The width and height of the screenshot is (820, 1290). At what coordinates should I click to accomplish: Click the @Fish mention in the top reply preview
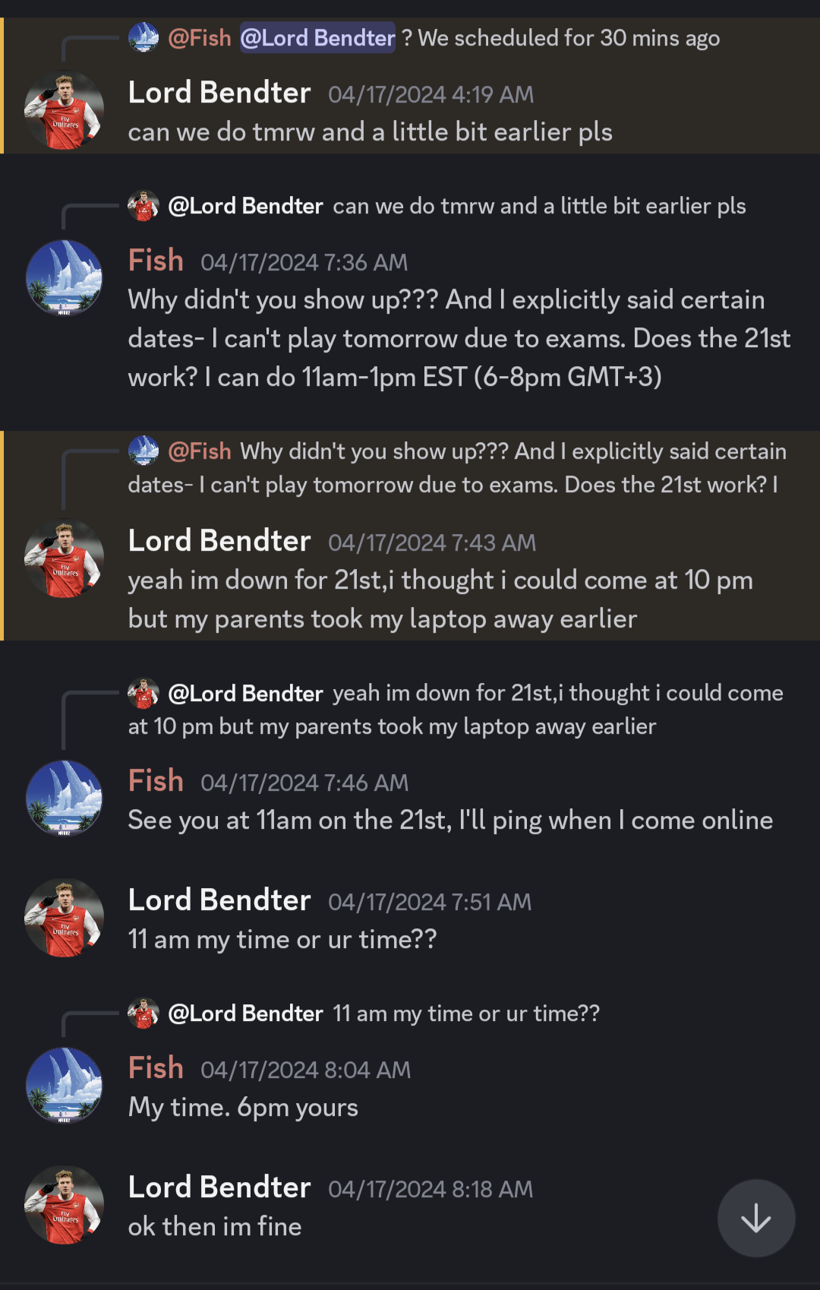coord(199,38)
